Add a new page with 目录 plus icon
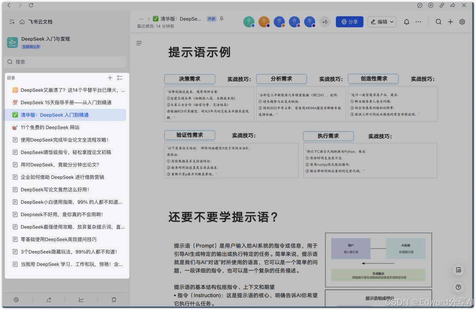The image size is (476, 310). tap(110, 78)
